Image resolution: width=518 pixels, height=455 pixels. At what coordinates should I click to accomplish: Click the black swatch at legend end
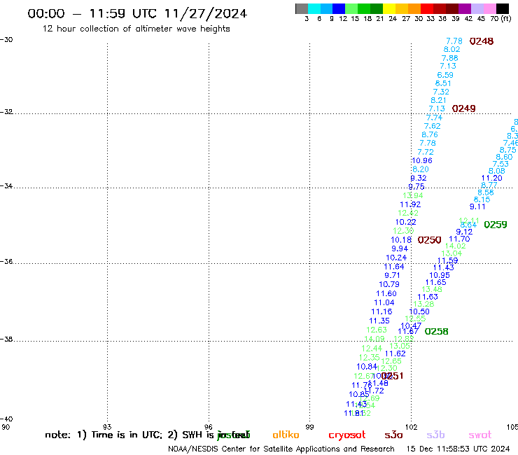[502, 8]
